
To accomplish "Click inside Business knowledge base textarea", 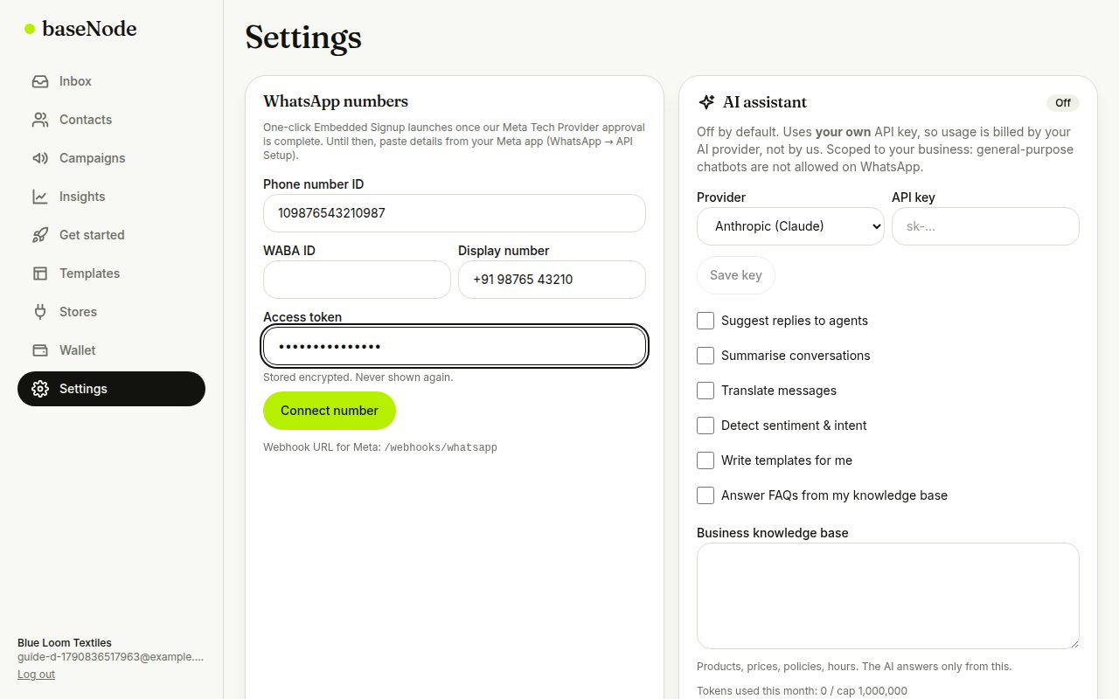I will click(888, 596).
